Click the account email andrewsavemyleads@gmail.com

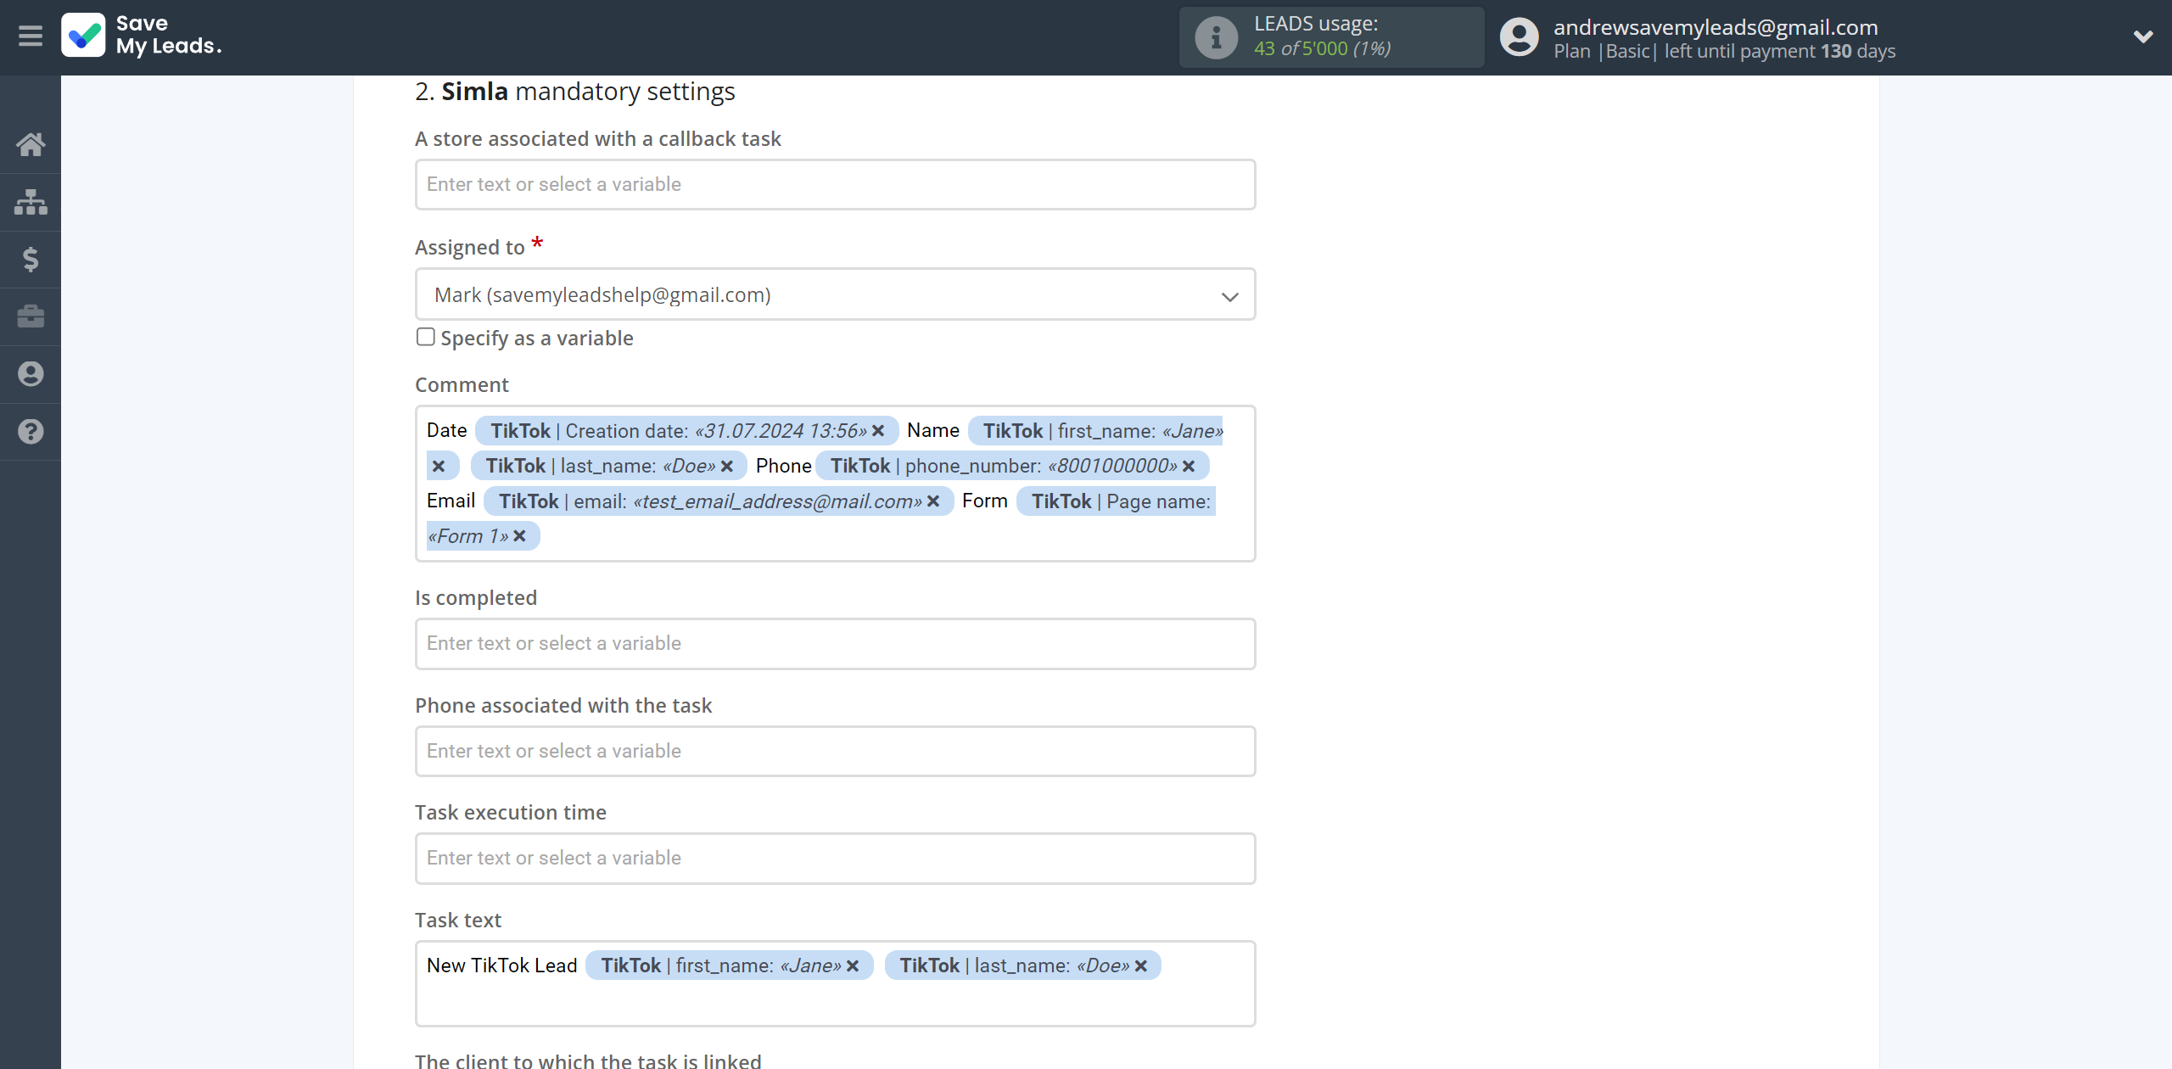point(1716,27)
